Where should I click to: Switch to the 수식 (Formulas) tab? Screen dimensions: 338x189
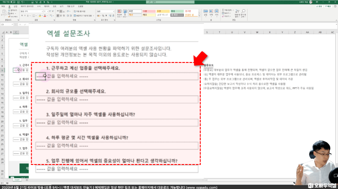click(x=39, y=6)
